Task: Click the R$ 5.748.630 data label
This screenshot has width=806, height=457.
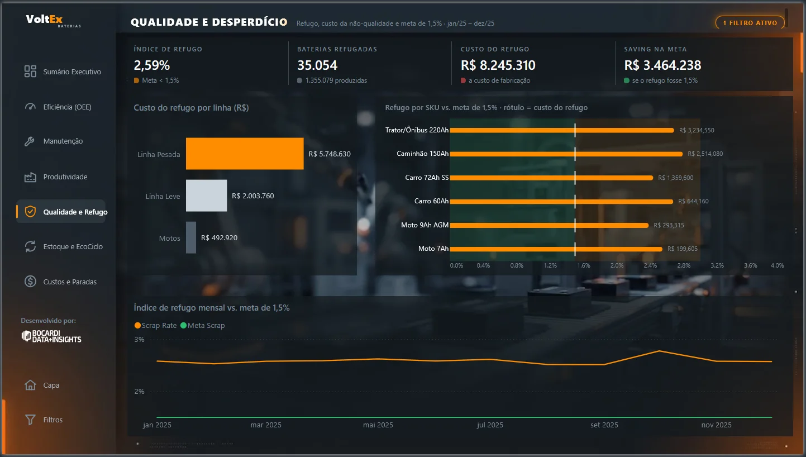Action: (330, 154)
